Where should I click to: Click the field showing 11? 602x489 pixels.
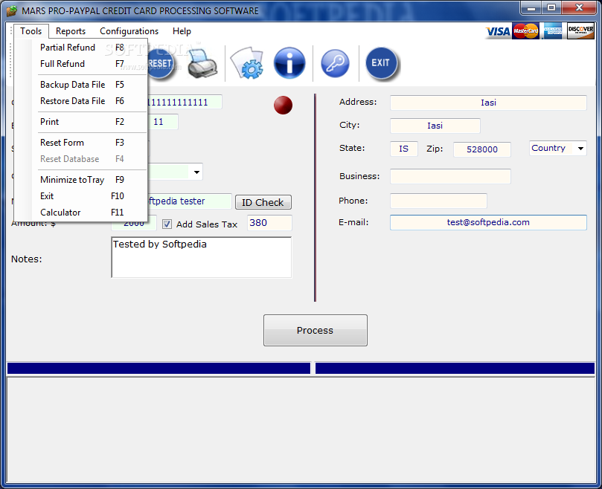(163, 122)
